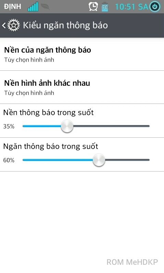This screenshot has height=273, width=164.
Task: Click Nền thông báo trong suốt slider knob
Action: click(67, 126)
